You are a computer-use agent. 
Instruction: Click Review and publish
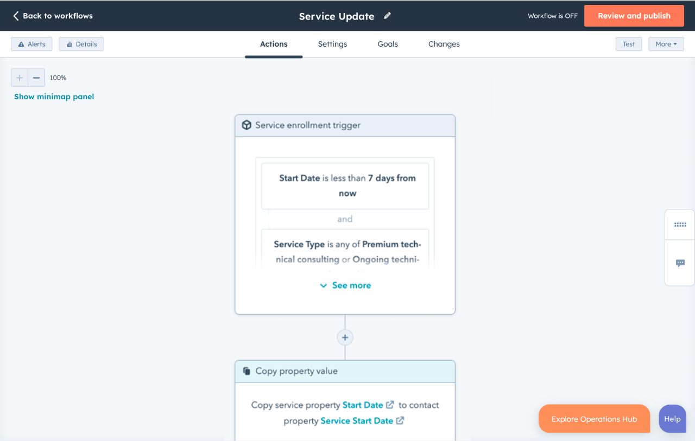[x=634, y=16]
